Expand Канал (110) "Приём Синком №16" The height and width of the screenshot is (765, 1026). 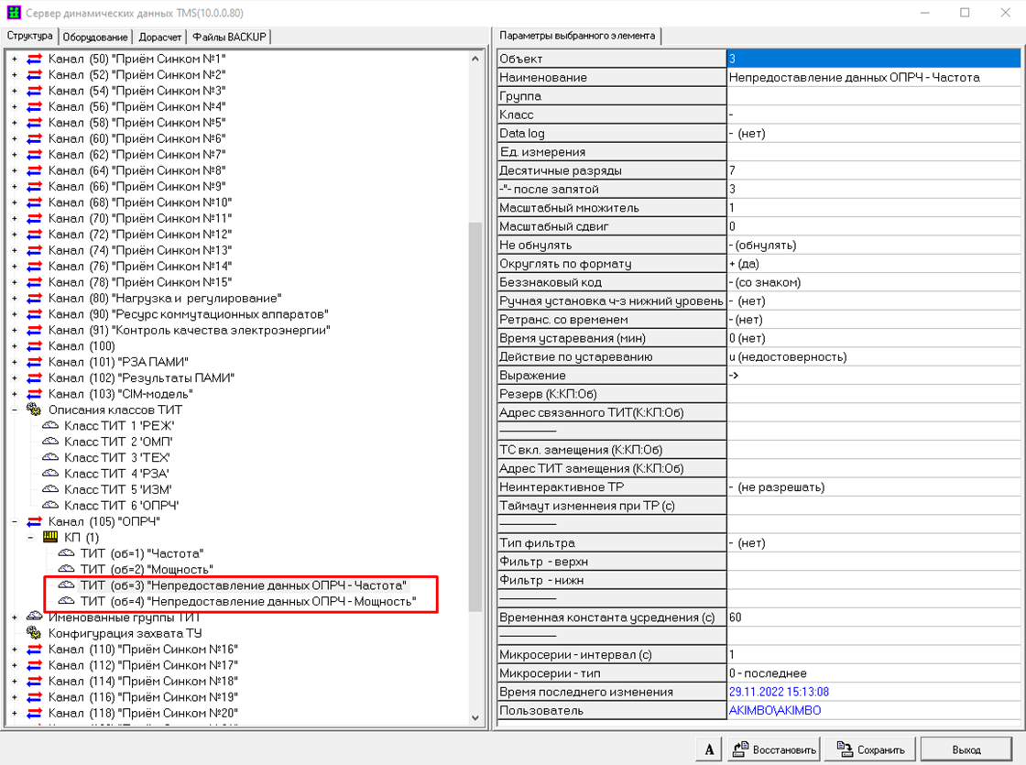[x=14, y=650]
